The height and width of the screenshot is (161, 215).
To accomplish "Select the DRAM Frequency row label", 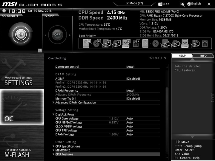I will click(x=67, y=91).
